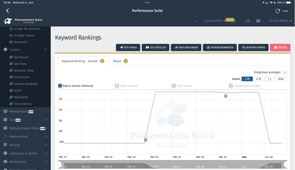This screenshot has height=170, width=295.
Task: Open Content Roadmap in sidebar
Action: point(26,84)
